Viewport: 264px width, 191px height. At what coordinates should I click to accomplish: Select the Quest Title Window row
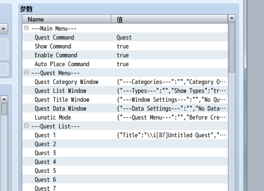125,99
